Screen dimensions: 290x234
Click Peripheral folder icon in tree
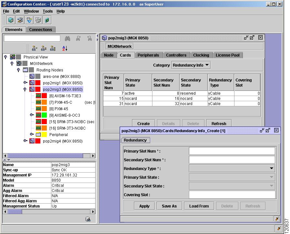pyautogui.click(x=38, y=134)
